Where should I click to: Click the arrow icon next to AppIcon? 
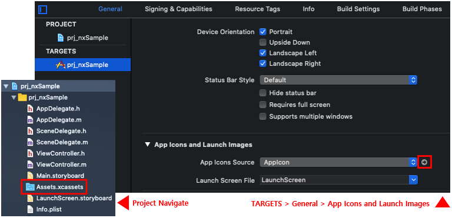(x=424, y=162)
